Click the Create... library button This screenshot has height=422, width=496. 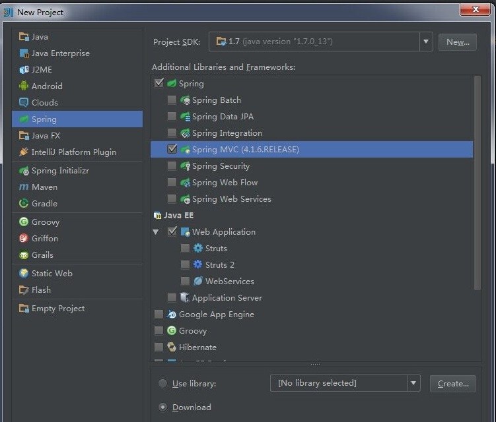pos(453,384)
